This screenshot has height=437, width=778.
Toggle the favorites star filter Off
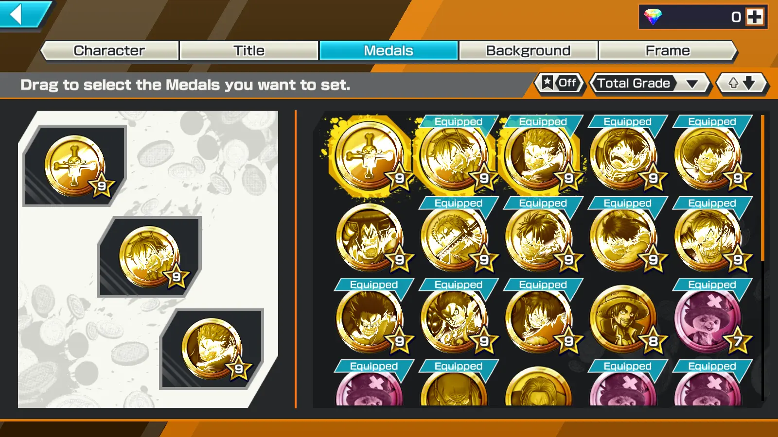(560, 83)
